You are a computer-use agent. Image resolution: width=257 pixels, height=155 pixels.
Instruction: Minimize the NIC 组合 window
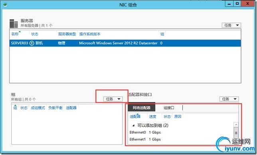point(229,4)
